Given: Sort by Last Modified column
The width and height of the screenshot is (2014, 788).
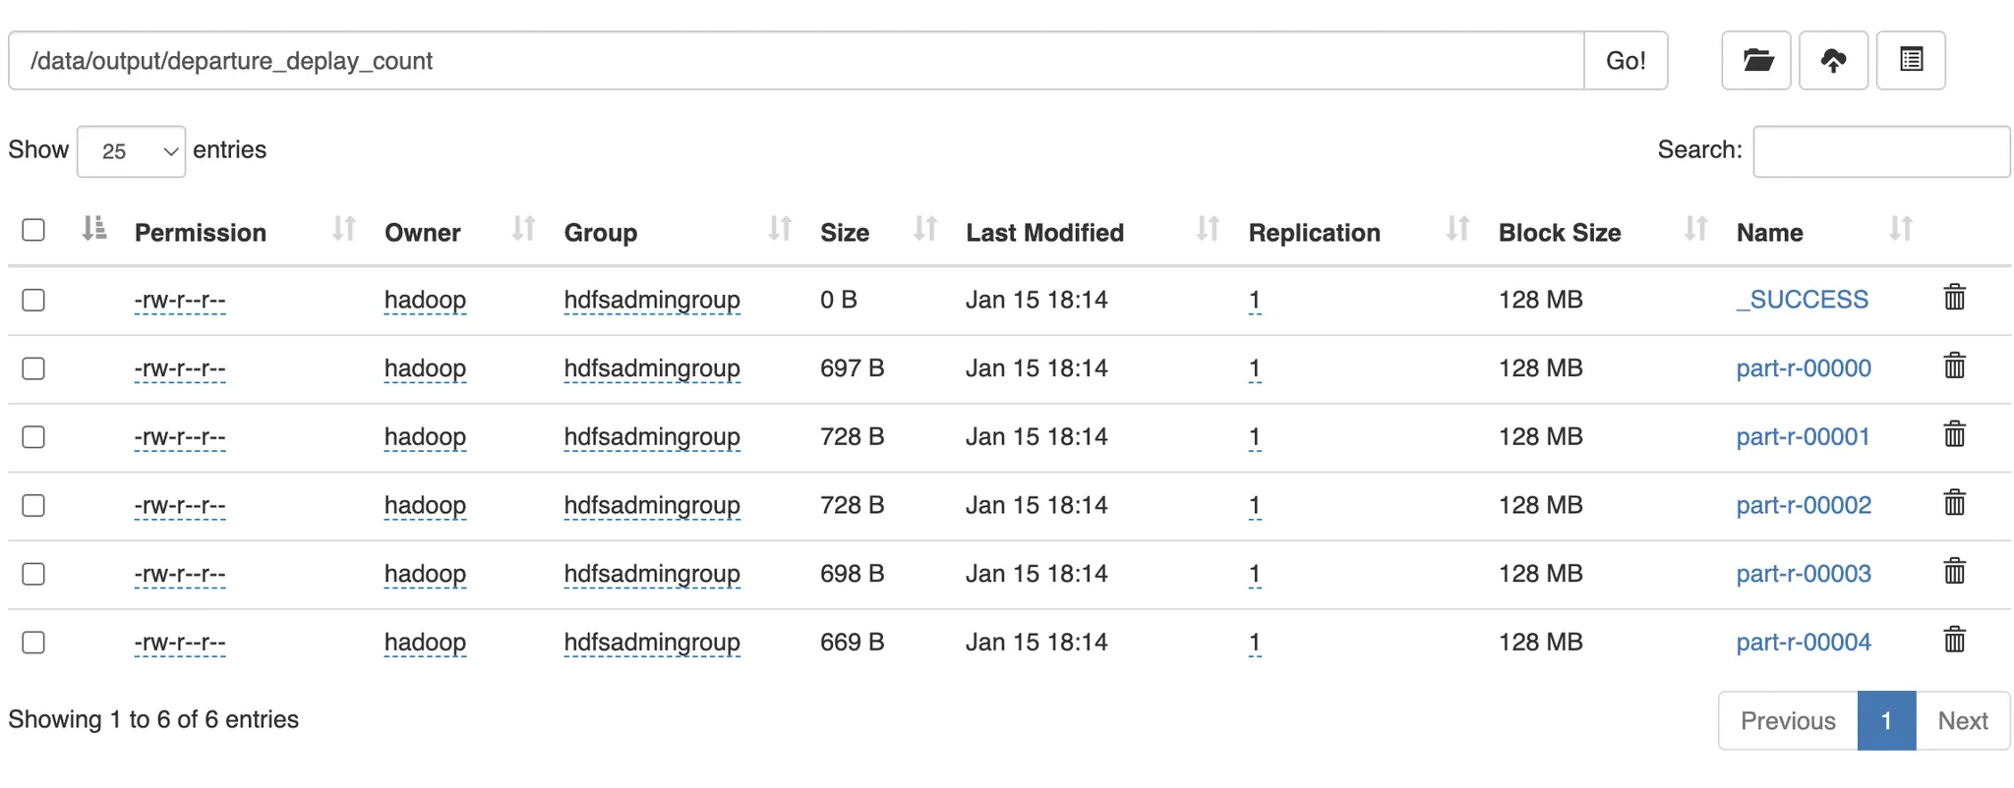Looking at the screenshot, I should point(1207,230).
